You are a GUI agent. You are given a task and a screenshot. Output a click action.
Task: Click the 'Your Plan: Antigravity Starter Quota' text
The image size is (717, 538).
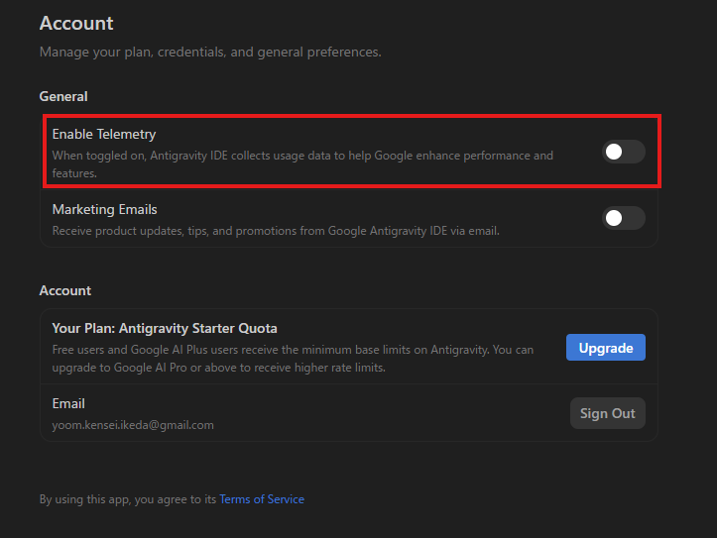165,328
